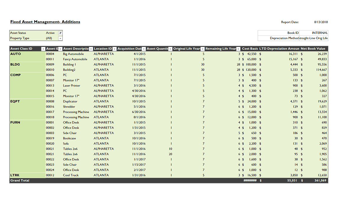This screenshot has width=337, height=203.
Task: Select asset ID 00011 cell
Action: tap(50, 59)
